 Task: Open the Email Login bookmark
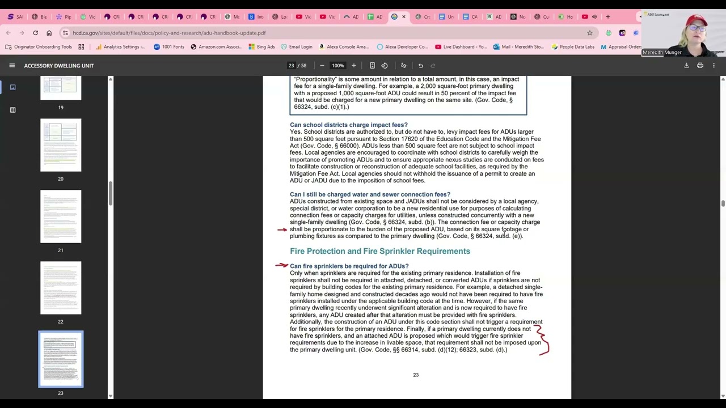296,47
